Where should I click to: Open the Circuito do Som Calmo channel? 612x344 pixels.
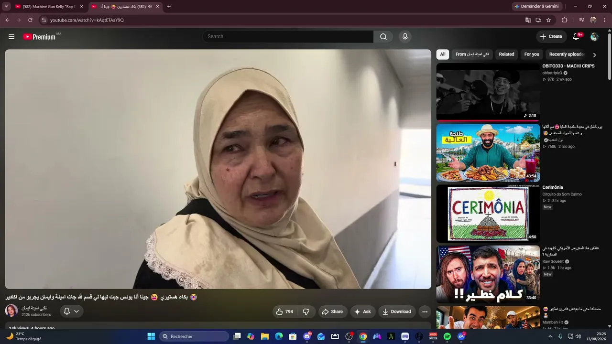coord(562,194)
